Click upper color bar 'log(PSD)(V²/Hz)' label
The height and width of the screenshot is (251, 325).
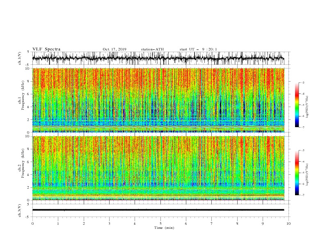coord(307,107)
